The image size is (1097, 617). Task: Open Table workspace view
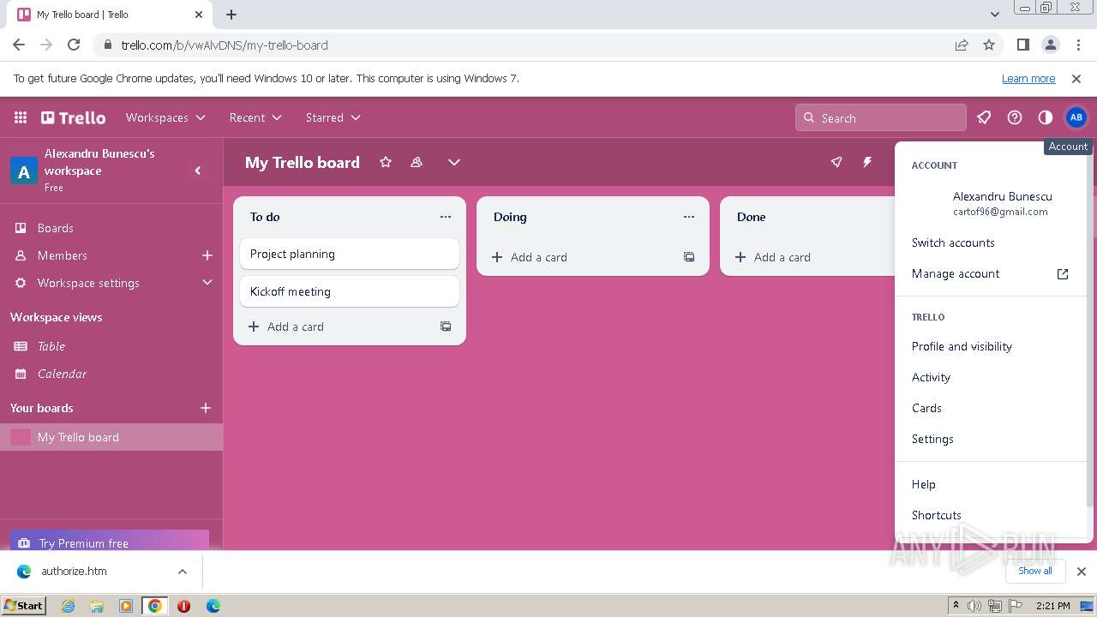111,346
